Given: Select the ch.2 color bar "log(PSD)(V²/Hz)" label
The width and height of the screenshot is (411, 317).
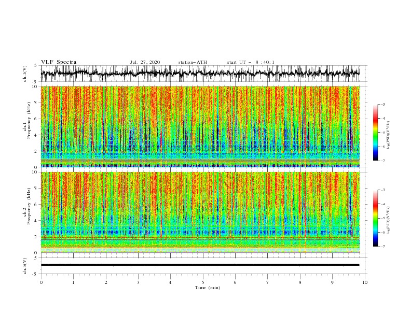Looking at the screenshot, I should (388, 221).
